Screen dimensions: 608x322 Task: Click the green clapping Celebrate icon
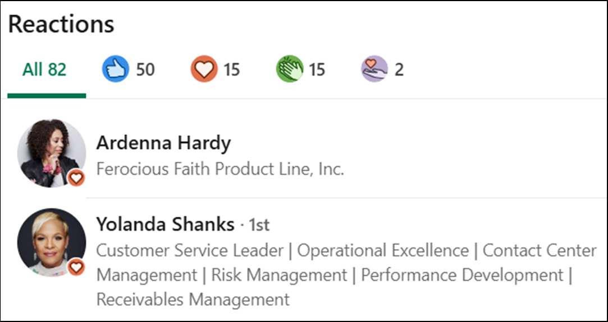[289, 69]
